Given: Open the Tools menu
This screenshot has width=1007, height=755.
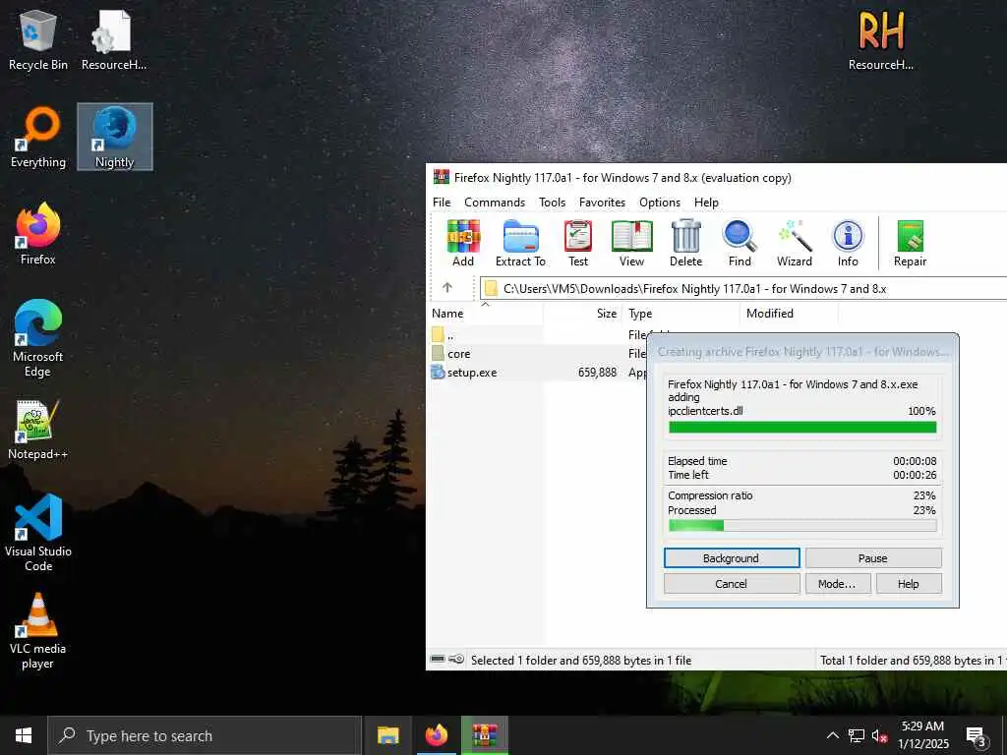Looking at the screenshot, I should 553,203.
